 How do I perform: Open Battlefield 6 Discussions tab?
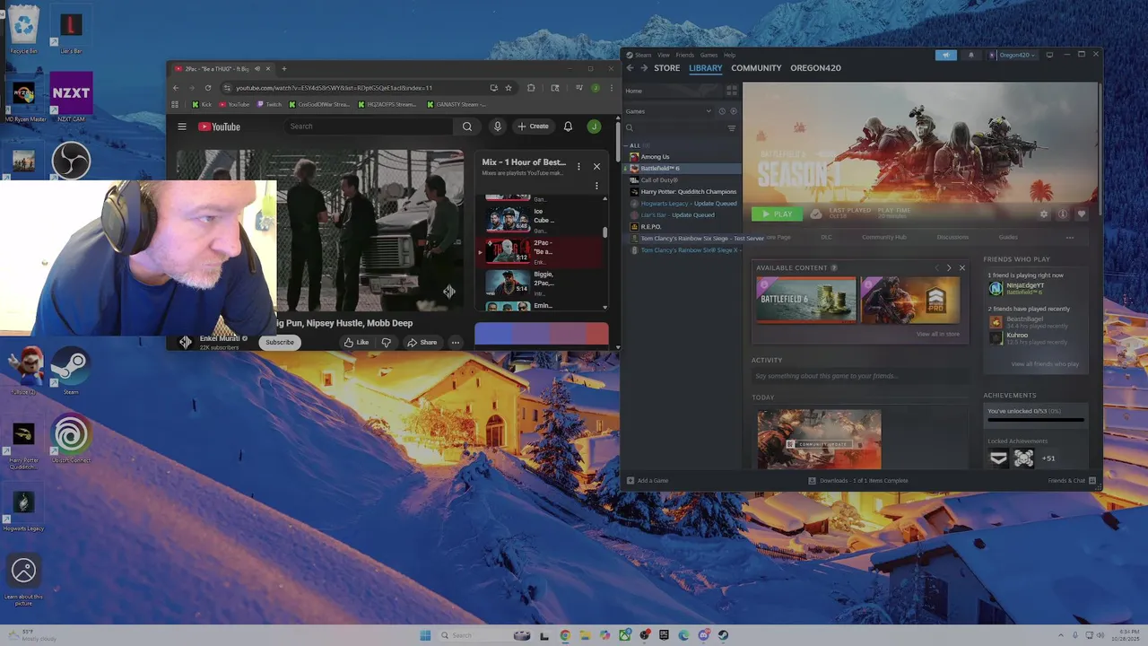[952, 237]
